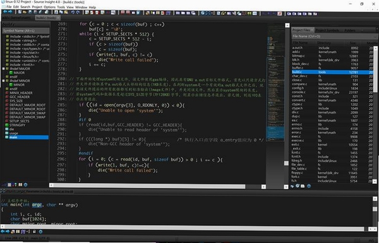Toggle the lock icon in context window toolbar

pyautogui.click(x=34, y=232)
